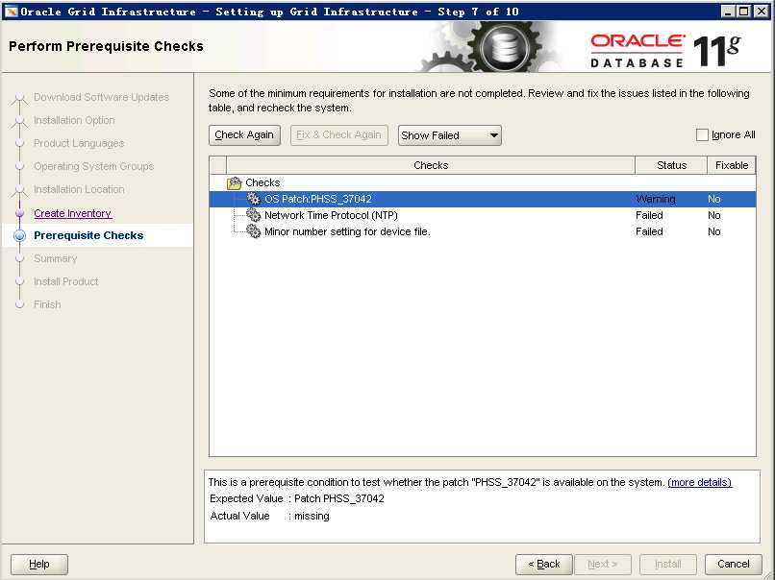Click the Fixable No value for Minor number setting

coord(713,231)
